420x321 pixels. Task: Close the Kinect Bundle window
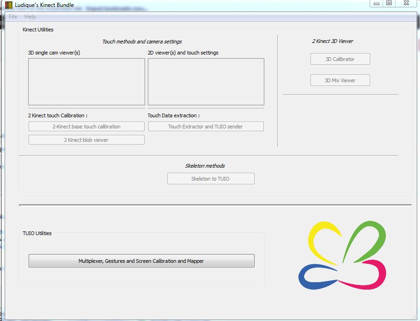(x=406, y=3)
